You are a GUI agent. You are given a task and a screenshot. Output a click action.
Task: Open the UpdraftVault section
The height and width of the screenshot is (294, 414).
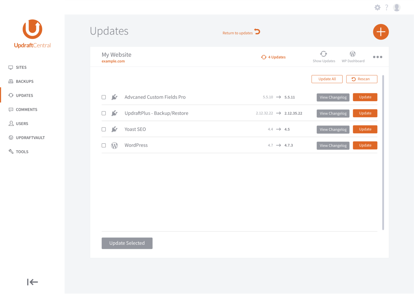[x=30, y=137]
